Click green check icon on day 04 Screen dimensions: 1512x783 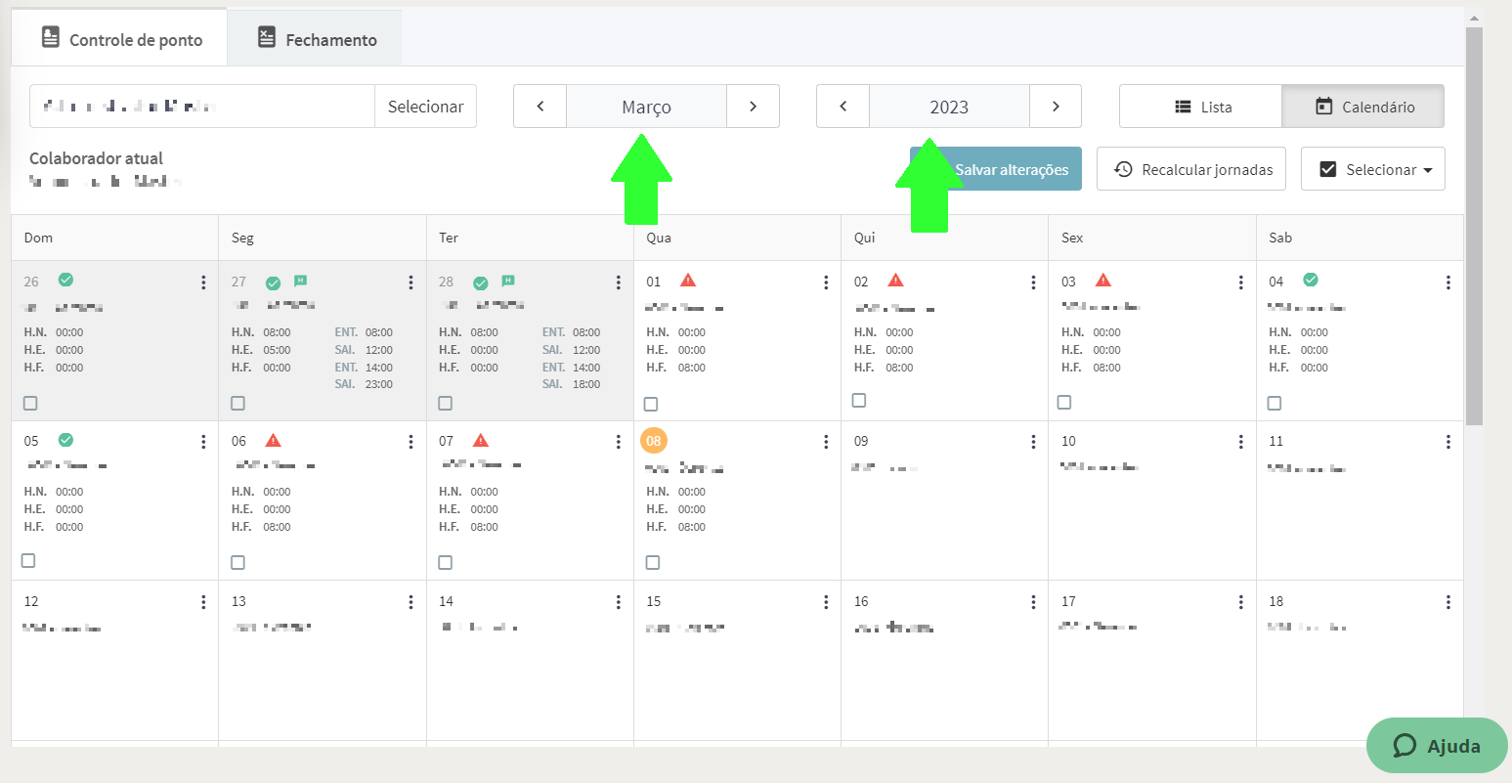[1311, 280]
